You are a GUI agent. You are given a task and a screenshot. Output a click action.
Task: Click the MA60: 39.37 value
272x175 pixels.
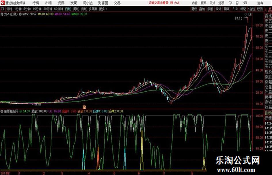pyautogui.click(x=79, y=14)
